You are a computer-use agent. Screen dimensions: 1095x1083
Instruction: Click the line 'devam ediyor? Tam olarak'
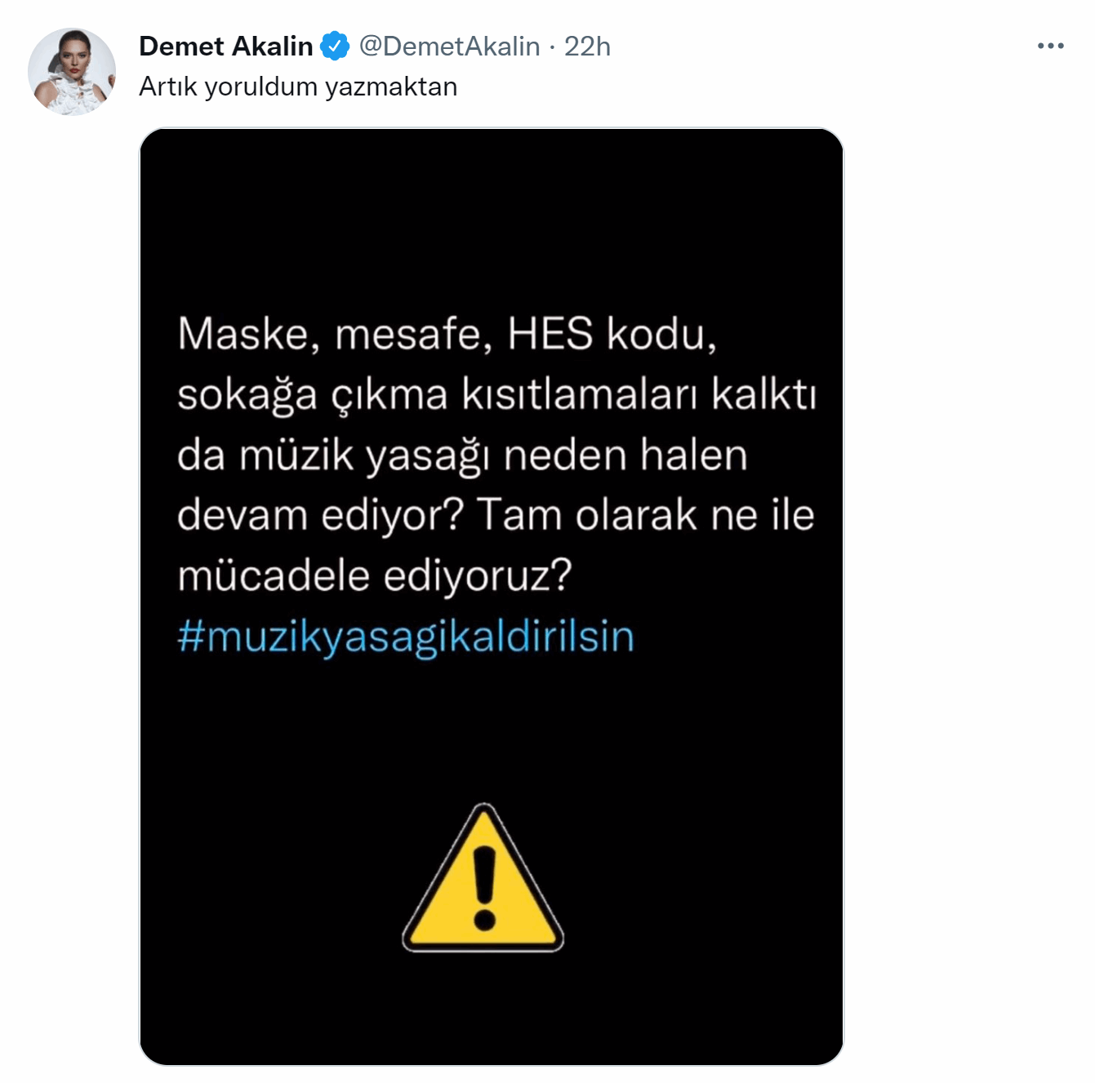(496, 516)
